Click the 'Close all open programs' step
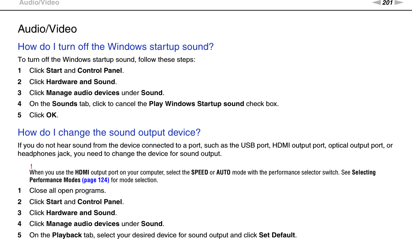The height and width of the screenshot is (239, 412). (68, 191)
